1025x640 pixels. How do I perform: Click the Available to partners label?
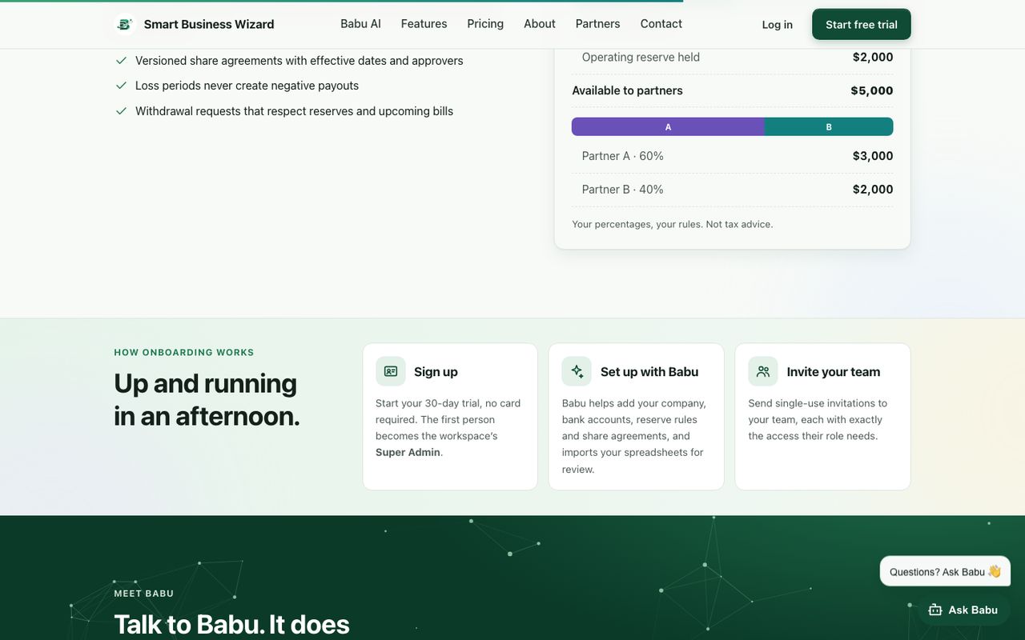click(627, 90)
